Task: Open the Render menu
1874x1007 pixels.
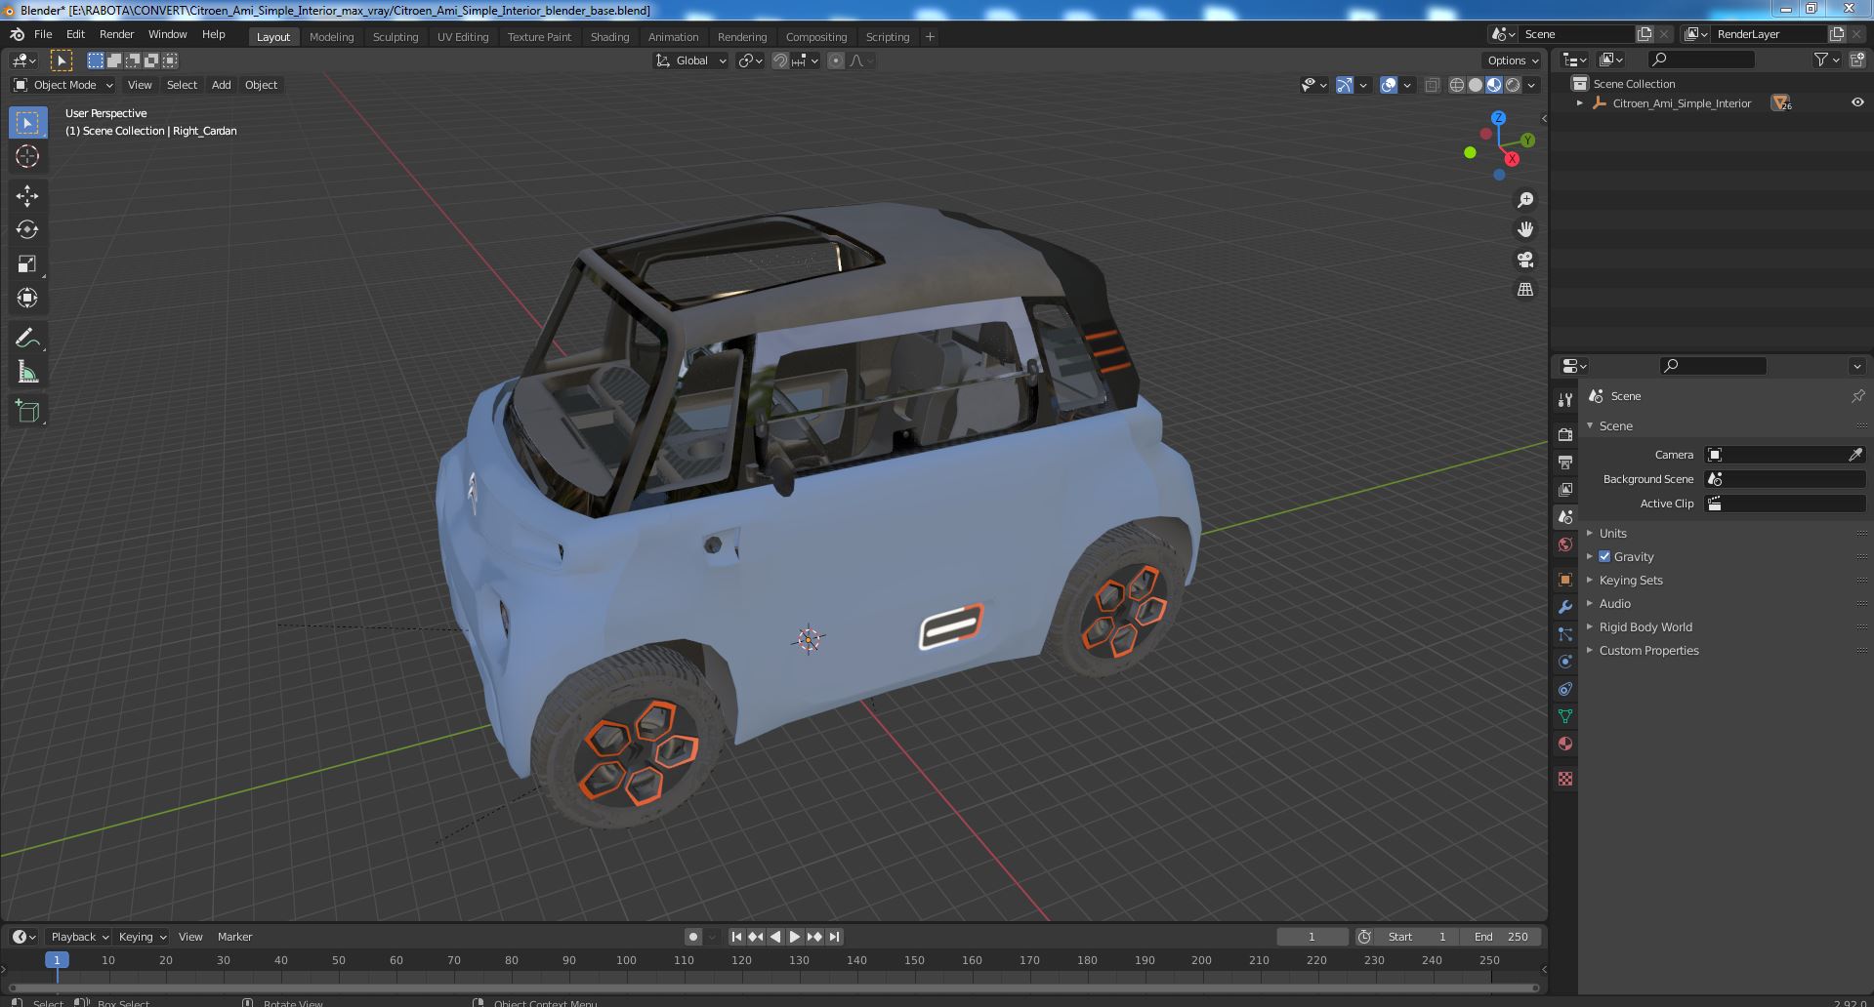Action: point(116,34)
